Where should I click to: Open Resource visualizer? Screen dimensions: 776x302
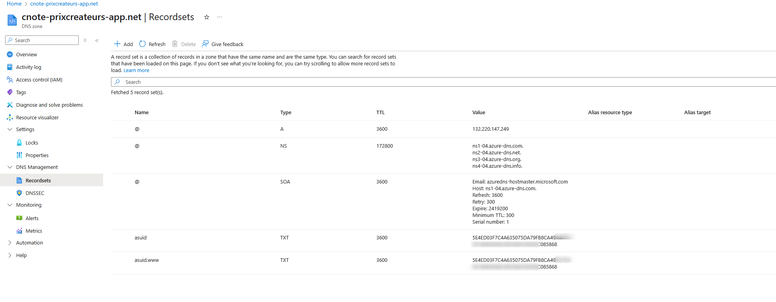(37, 117)
